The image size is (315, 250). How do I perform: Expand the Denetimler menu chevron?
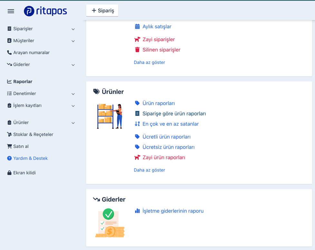(73, 94)
